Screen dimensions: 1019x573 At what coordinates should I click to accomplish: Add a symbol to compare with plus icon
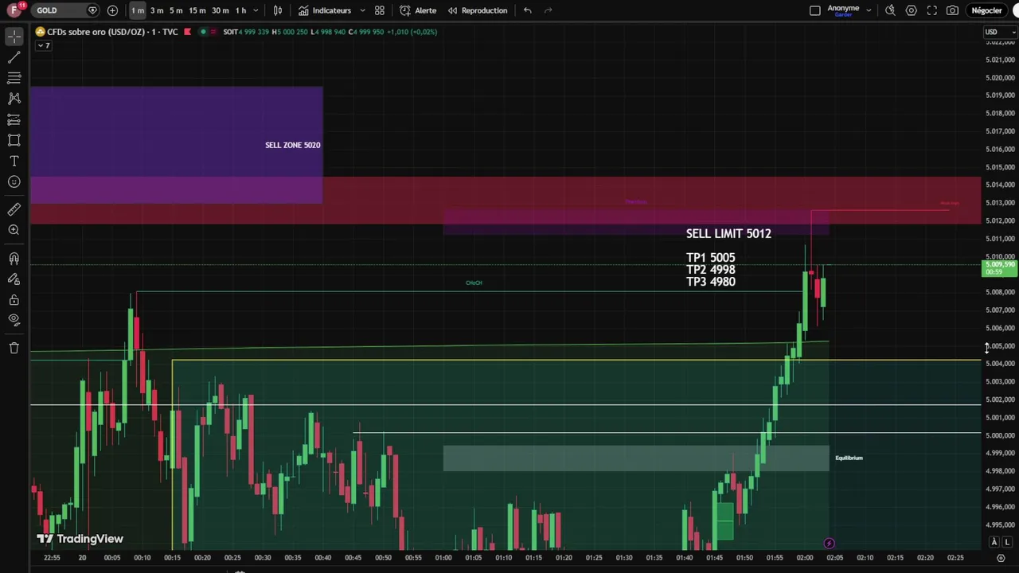click(112, 10)
